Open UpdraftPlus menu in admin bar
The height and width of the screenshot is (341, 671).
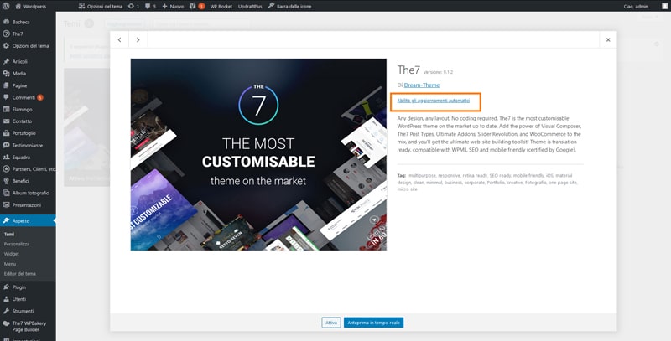[x=250, y=7]
